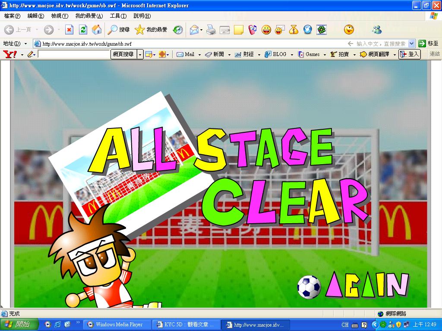The height and width of the screenshot is (331, 442).
Task: Click the red crosshair target icon
Action: tap(162, 54)
